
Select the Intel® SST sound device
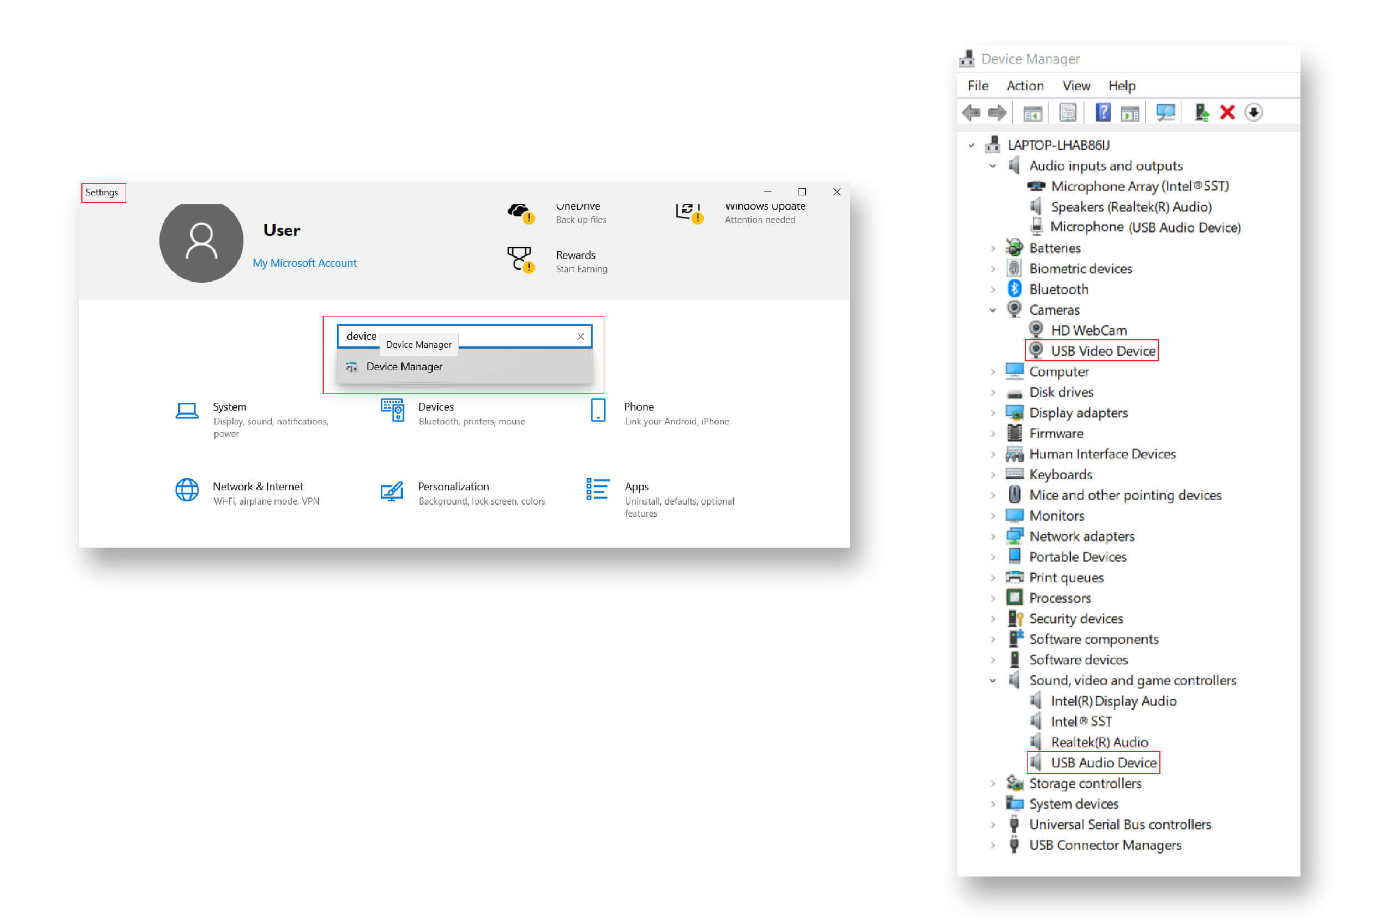point(1070,722)
